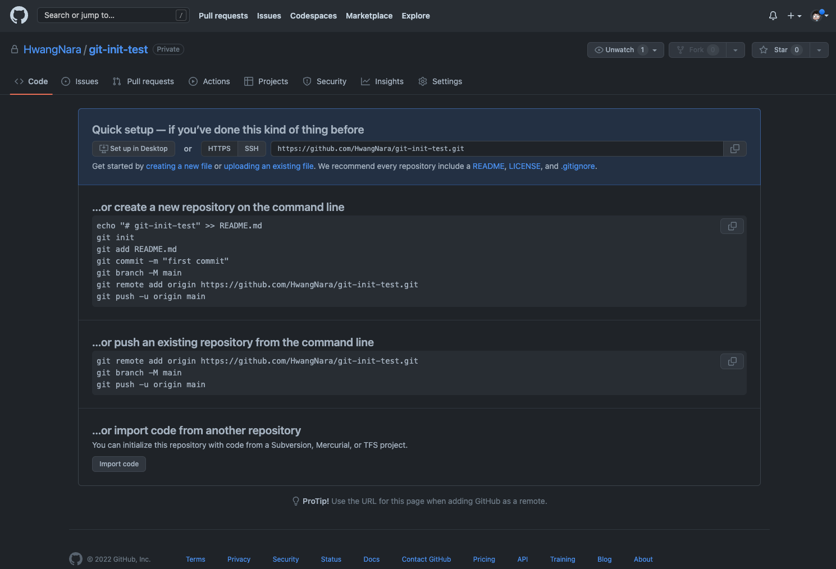836x569 pixels.
Task: Open Marketplace in top navigation
Action: tap(369, 16)
